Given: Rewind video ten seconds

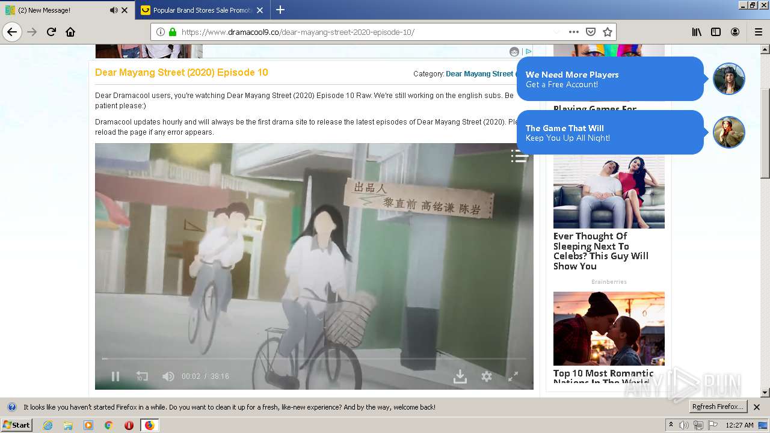Looking at the screenshot, I should tap(142, 376).
